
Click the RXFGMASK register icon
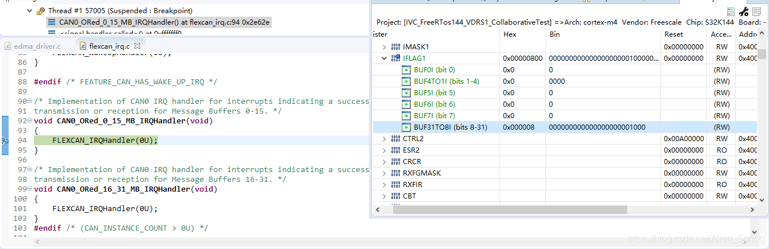(x=395, y=173)
